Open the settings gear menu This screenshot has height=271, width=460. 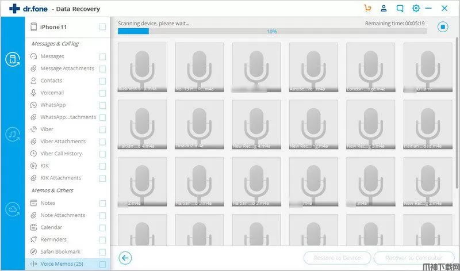pos(416,9)
